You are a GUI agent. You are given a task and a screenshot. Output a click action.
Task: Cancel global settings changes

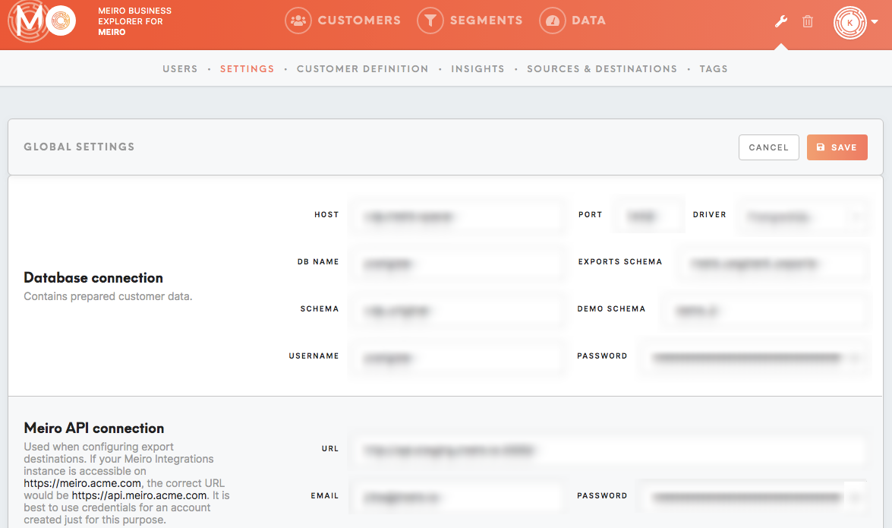click(x=768, y=147)
